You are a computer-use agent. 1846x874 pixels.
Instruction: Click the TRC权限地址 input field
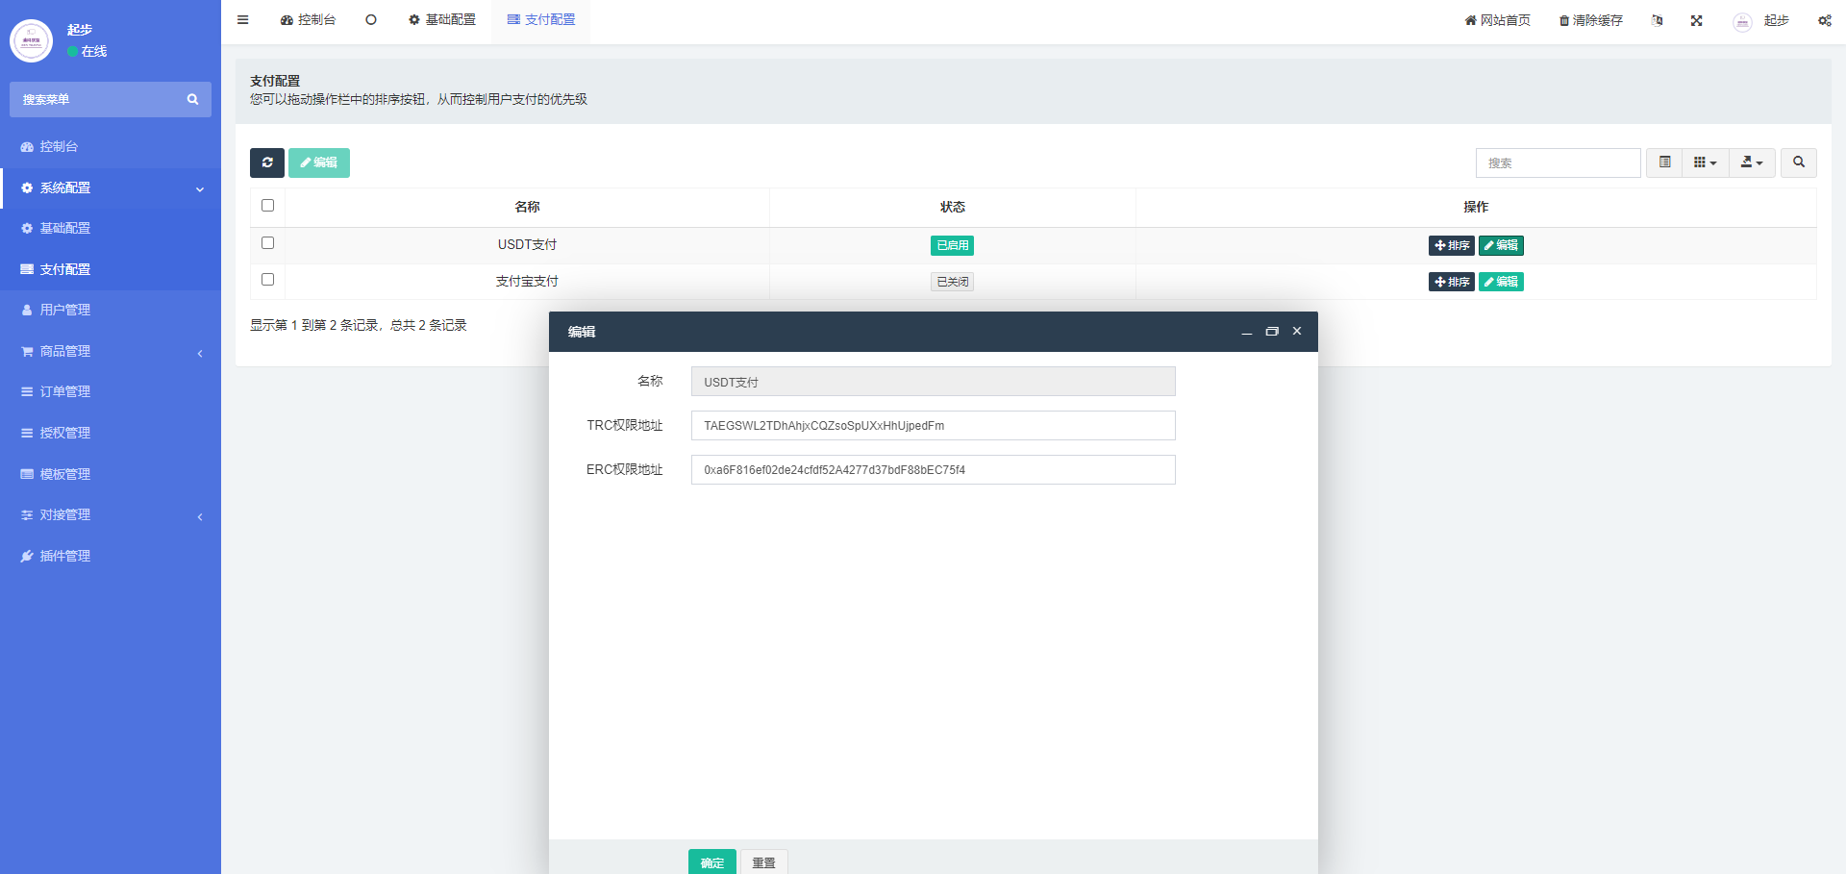tap(933, 426)
